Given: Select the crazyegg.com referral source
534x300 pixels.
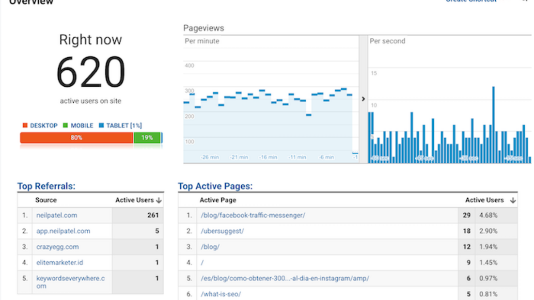Looking at the screenshot, I should pos(57,247).
